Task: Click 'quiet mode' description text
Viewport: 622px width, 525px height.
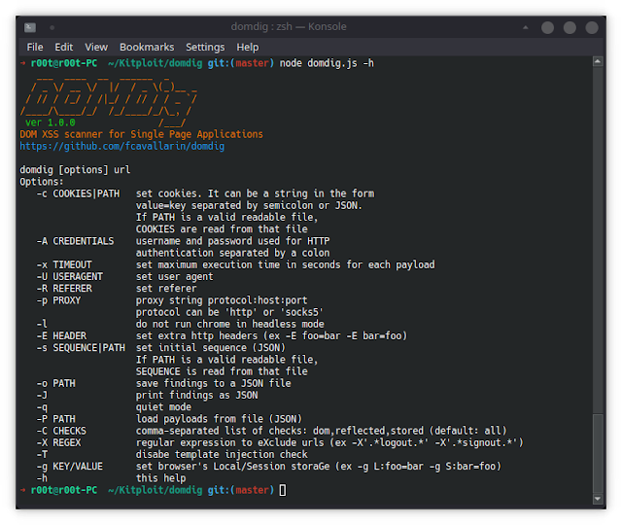Action: tap(163, 407)
